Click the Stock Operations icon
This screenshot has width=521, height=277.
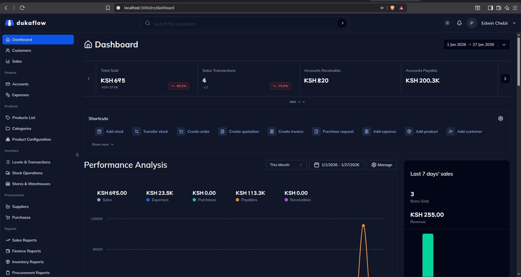tap(8, 173)
